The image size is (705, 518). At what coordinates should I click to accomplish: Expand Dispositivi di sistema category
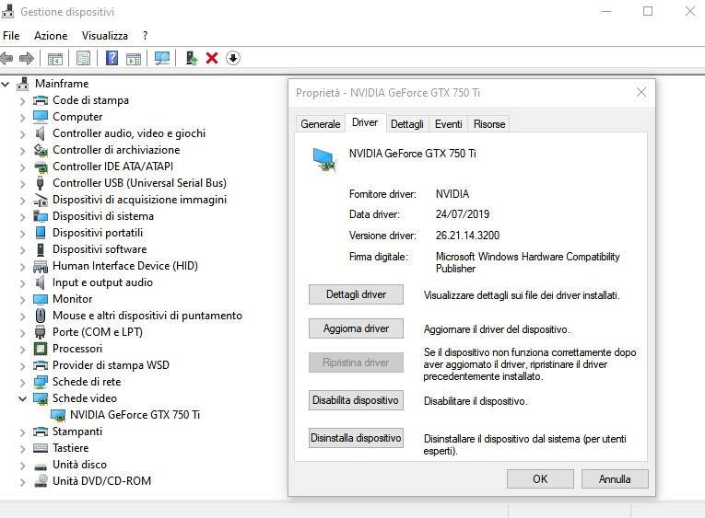(x=22, y=217)
